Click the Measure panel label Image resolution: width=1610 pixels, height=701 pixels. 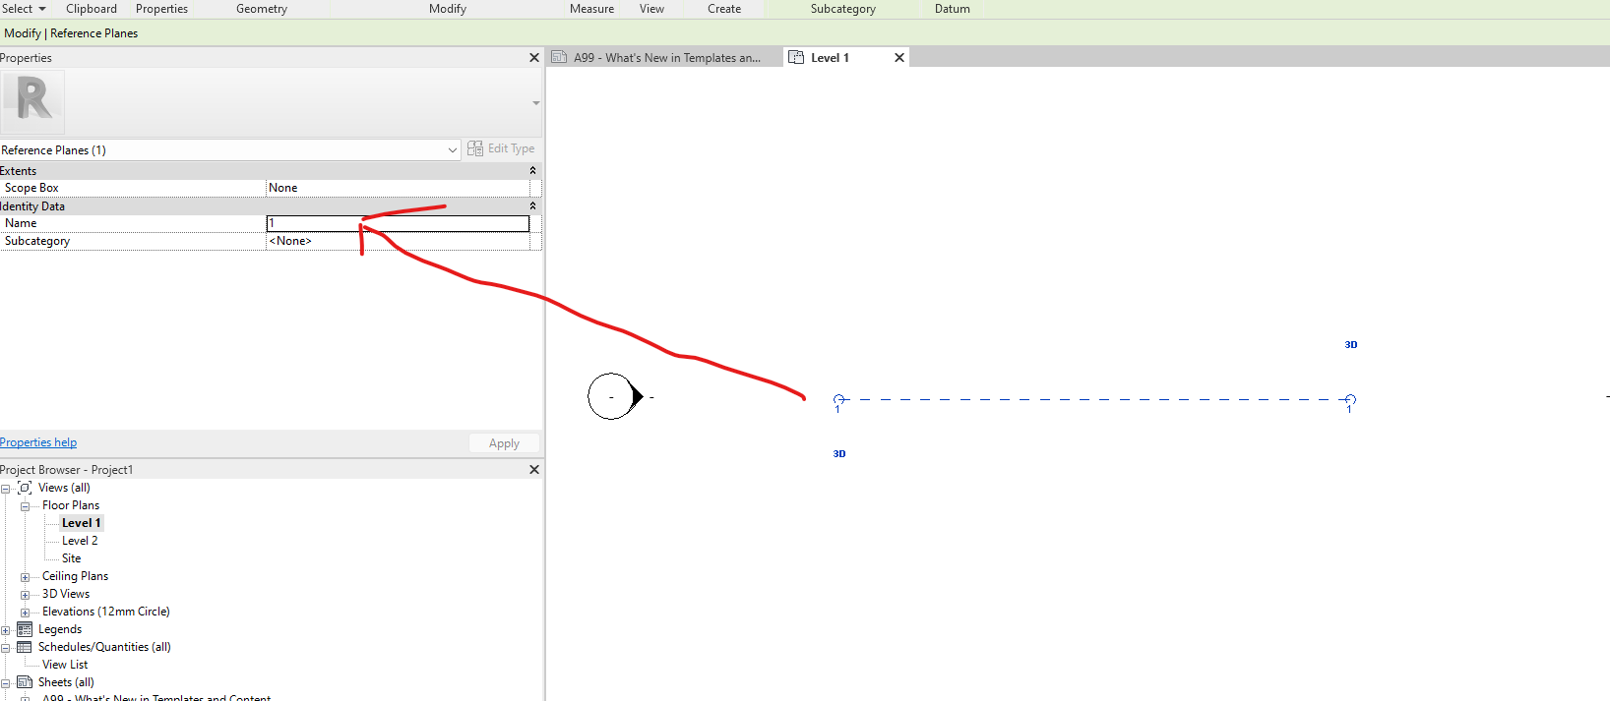click(591, 9)
